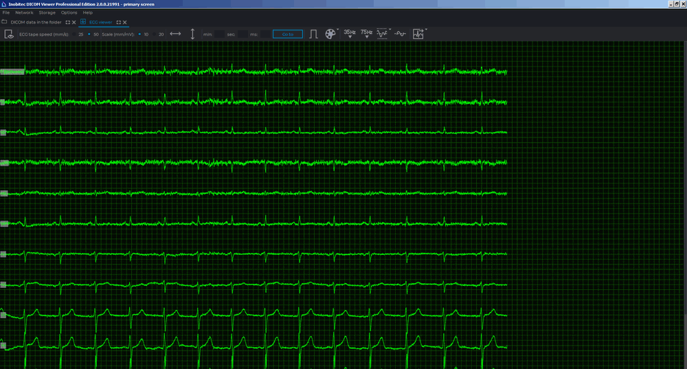Toggle the 75Hz filter
The image size is (687, 369).
366,34
